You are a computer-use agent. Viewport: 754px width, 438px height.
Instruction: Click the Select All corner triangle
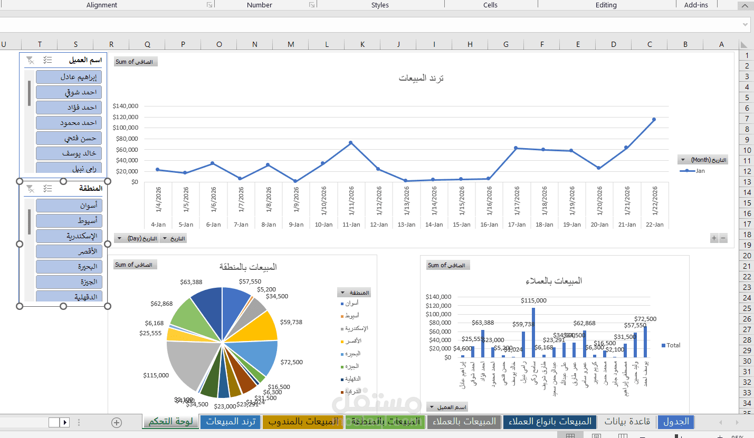click(743, 45)
